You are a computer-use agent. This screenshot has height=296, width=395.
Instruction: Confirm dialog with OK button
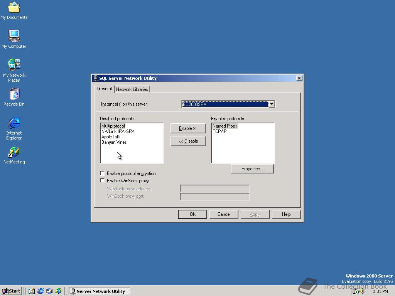click(x=192, y=214)
